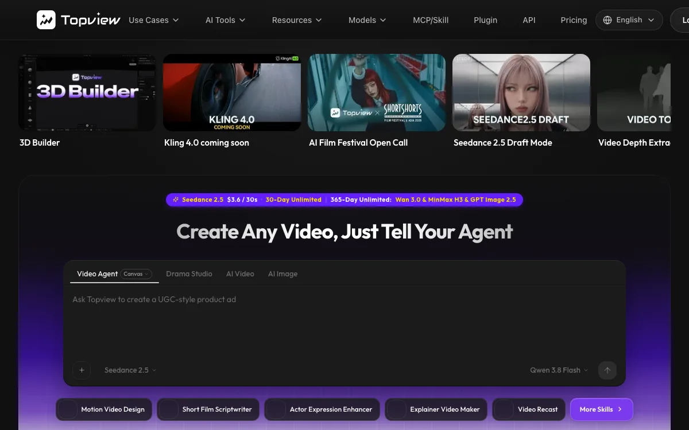Viewport: 689px width, 430px height.
Task: Switch to the AI Image tab
Action: click(282, 274)
